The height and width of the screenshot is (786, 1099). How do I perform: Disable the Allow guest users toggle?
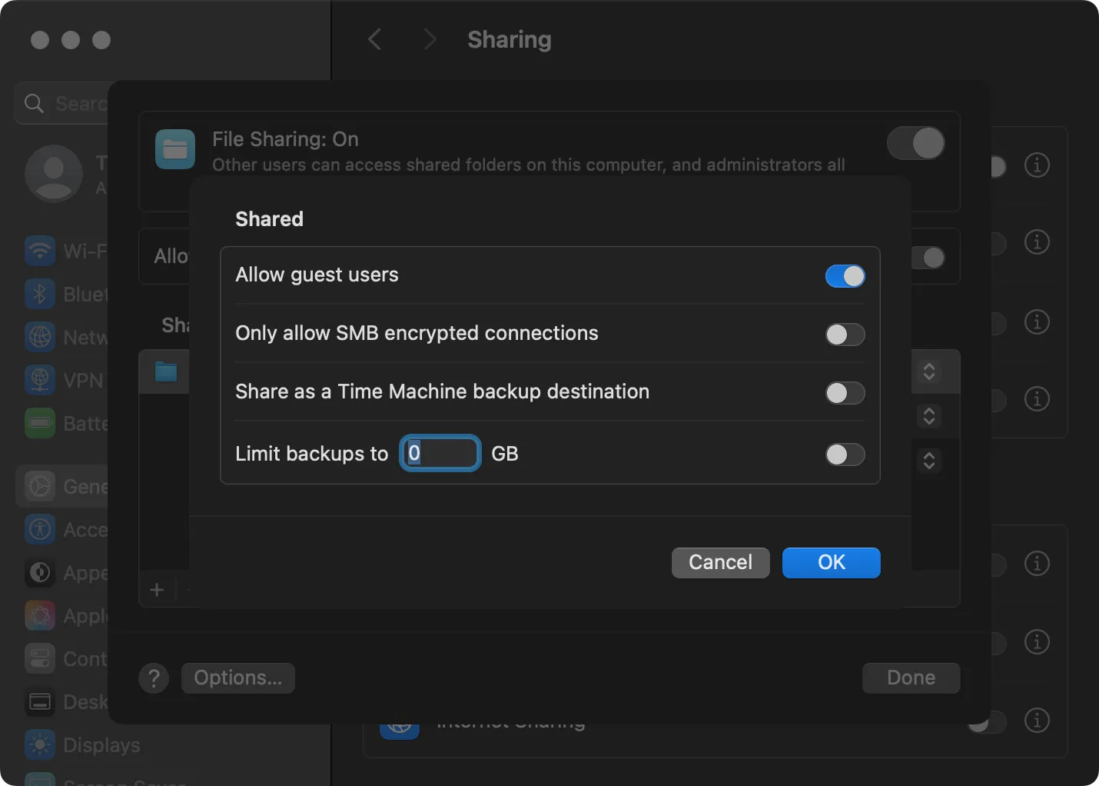point(845,276)
